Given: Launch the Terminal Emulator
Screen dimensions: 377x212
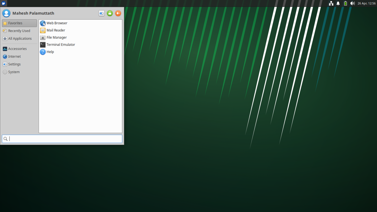Looking at the screenshot, I should [61, 44].
